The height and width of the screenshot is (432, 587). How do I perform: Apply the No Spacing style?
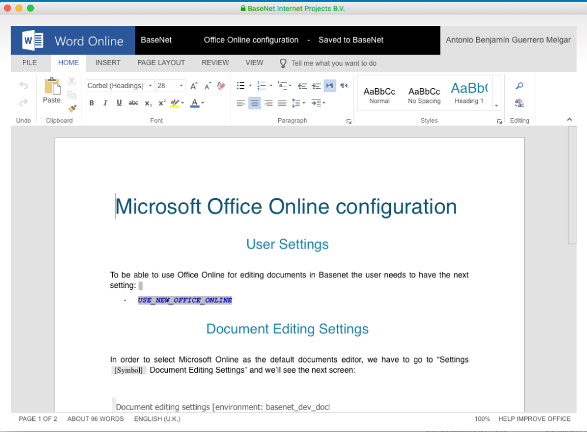(424, 95)
